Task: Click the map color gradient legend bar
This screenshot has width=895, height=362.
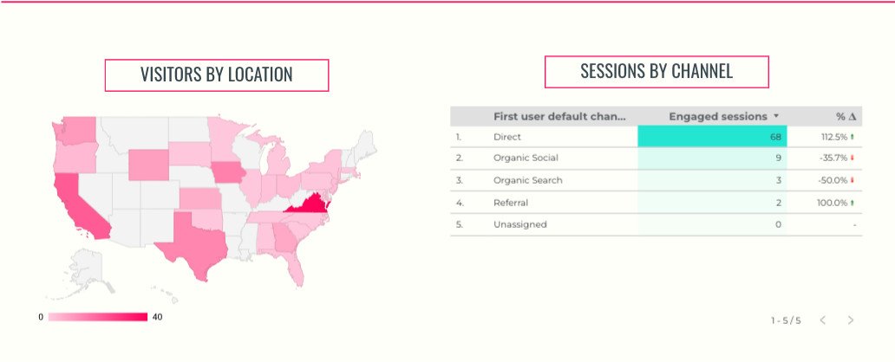Action: coord(98,317)
